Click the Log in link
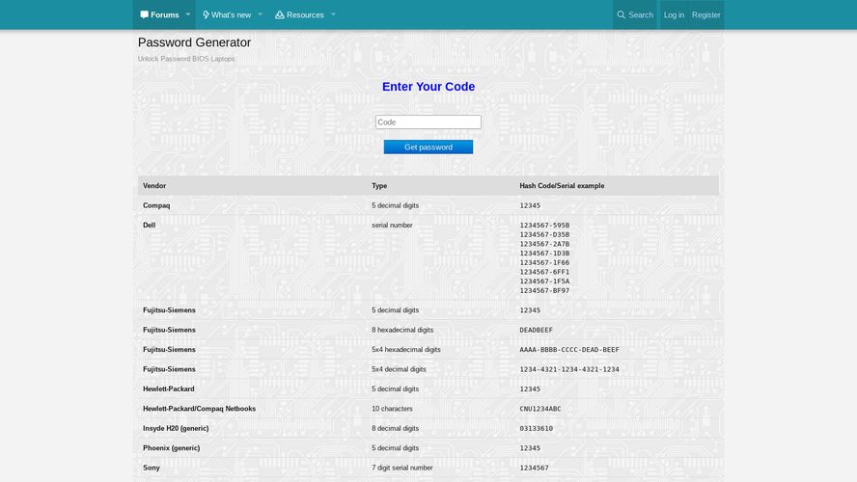The height and width of the screenshot is (482, 857). pos(674,14)
